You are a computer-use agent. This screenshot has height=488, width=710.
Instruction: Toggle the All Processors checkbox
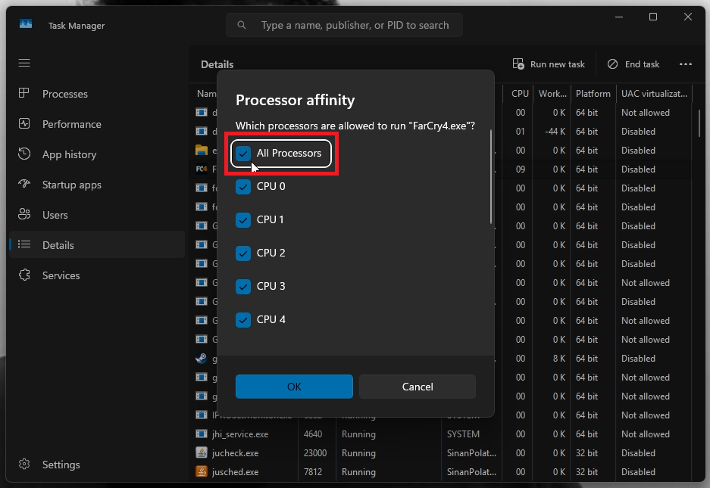(x=243, y=154)
